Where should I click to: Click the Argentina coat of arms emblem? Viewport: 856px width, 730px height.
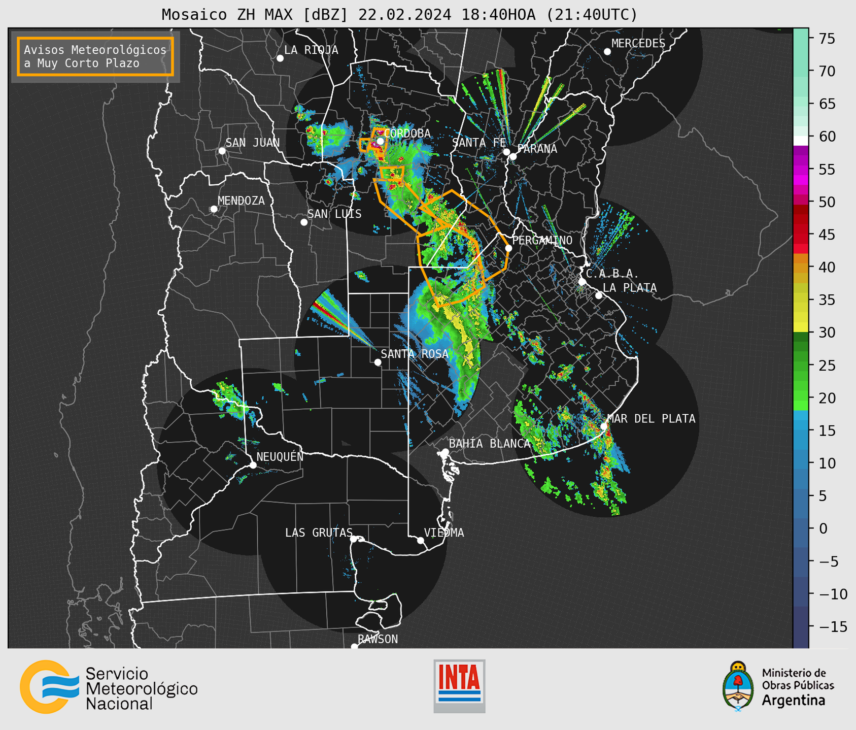click(x=738, y=686)
